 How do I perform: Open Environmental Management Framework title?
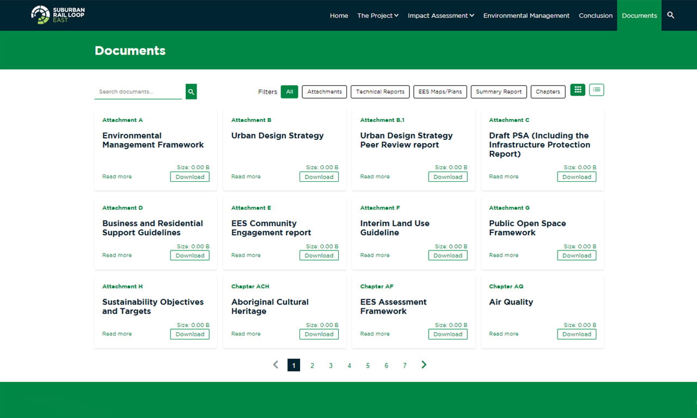(x=153, y=140)
